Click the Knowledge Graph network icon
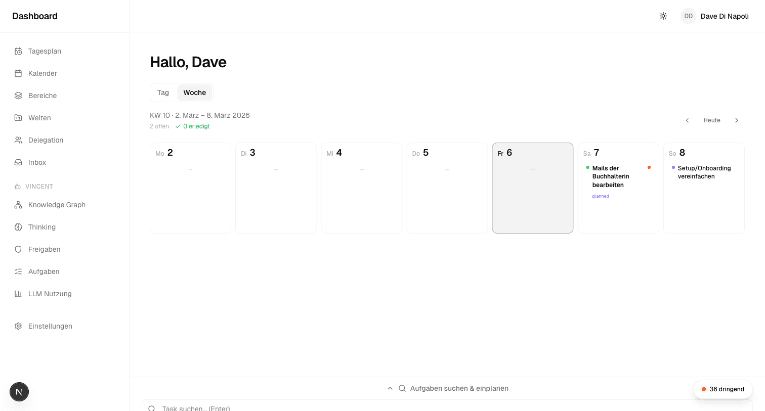The height and width of the screenshot is (411, 765). point(18,205)
